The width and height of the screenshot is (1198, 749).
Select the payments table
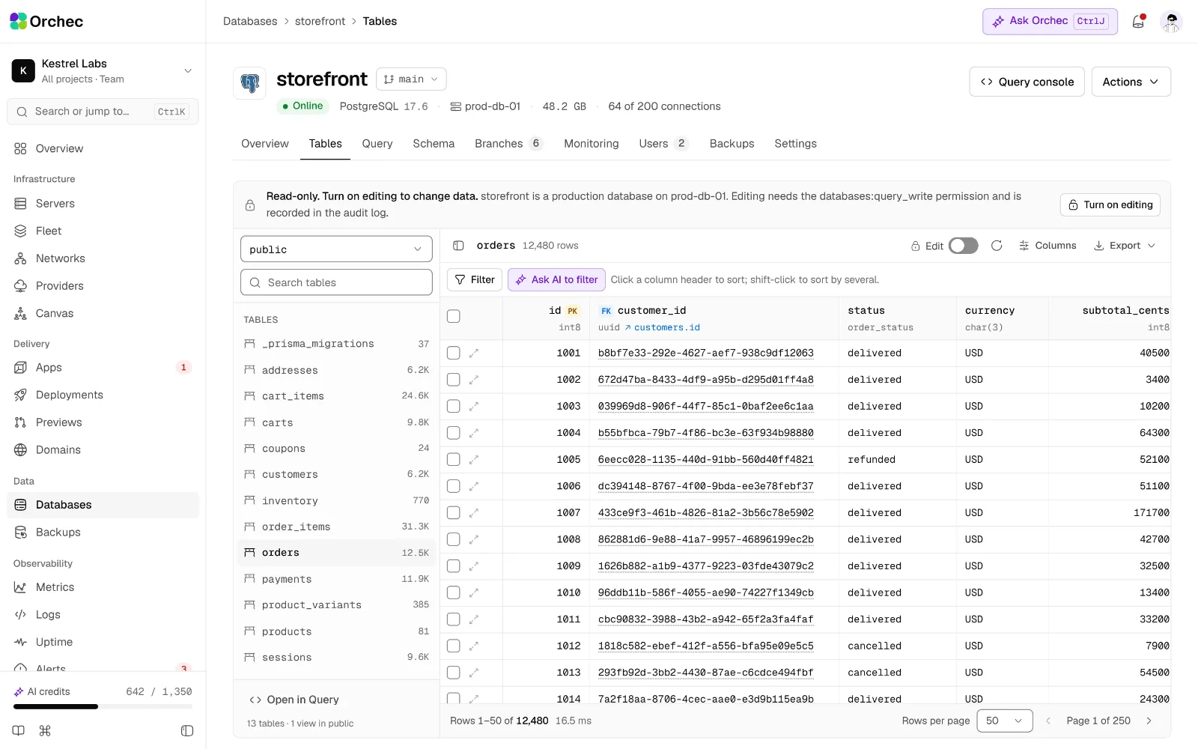(x=337, y=579)
